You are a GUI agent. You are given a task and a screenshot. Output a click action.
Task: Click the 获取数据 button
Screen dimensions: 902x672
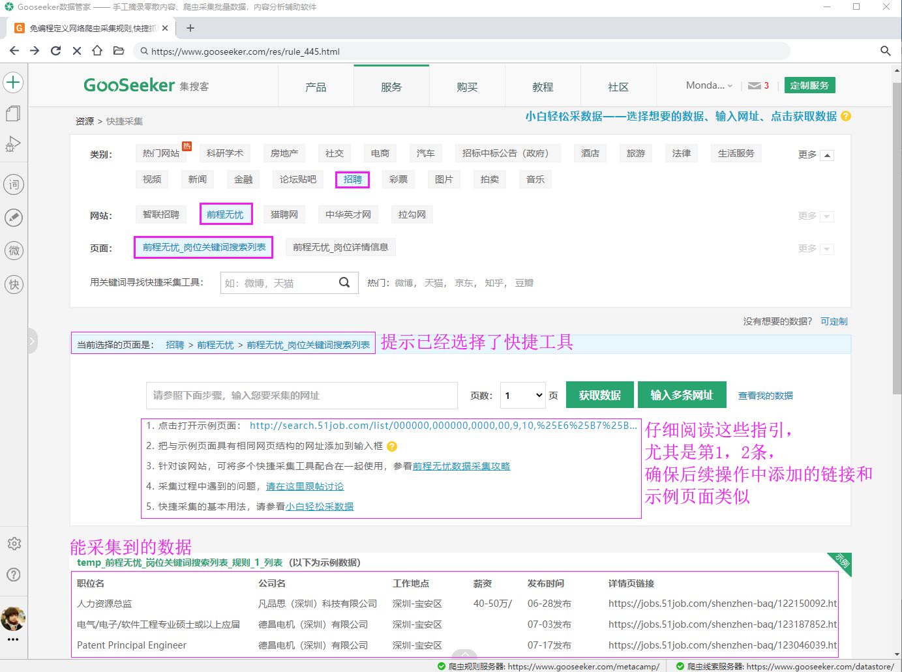600,395
